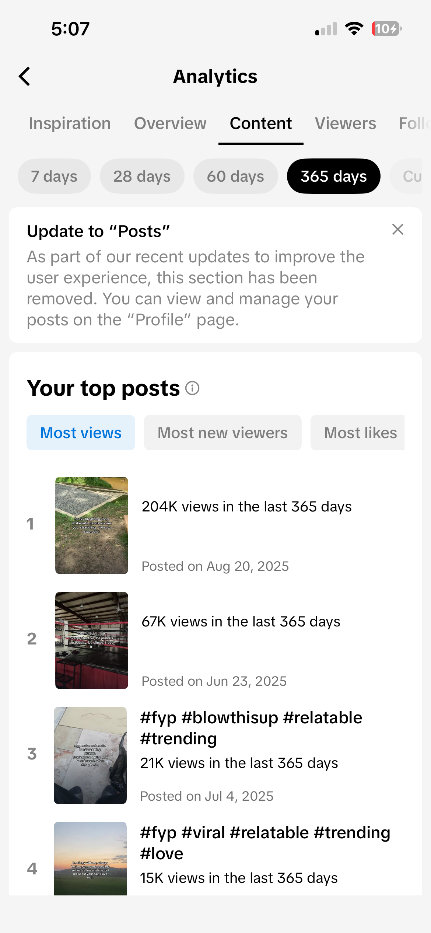Switch to the Inspiration tab

(70, 123)
